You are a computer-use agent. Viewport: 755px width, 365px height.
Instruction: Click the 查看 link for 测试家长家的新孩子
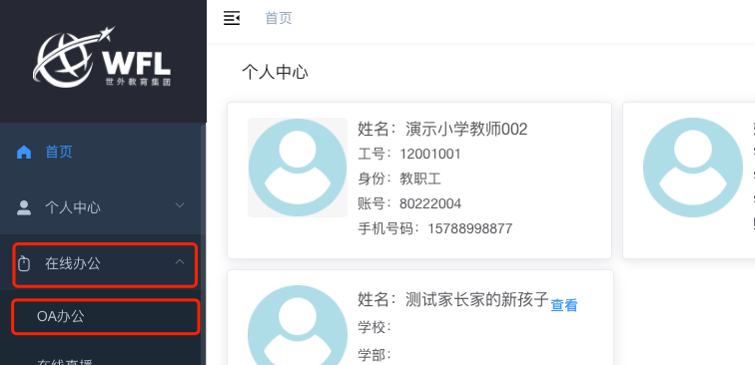[564, 305]
